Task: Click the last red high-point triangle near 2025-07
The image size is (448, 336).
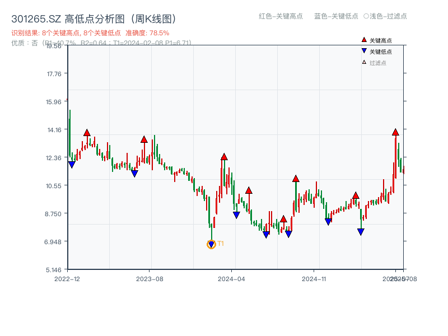Action: click(395, 132)
